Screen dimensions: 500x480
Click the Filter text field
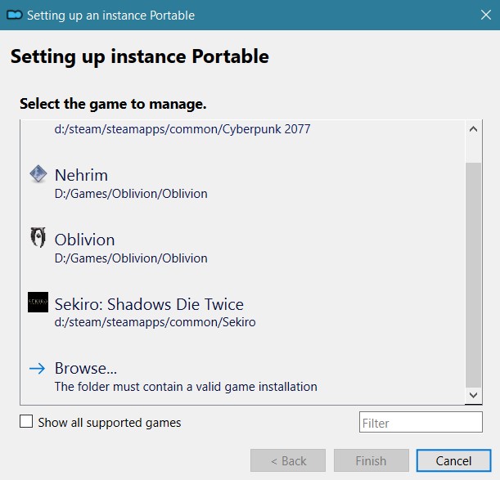click(421, 423)
